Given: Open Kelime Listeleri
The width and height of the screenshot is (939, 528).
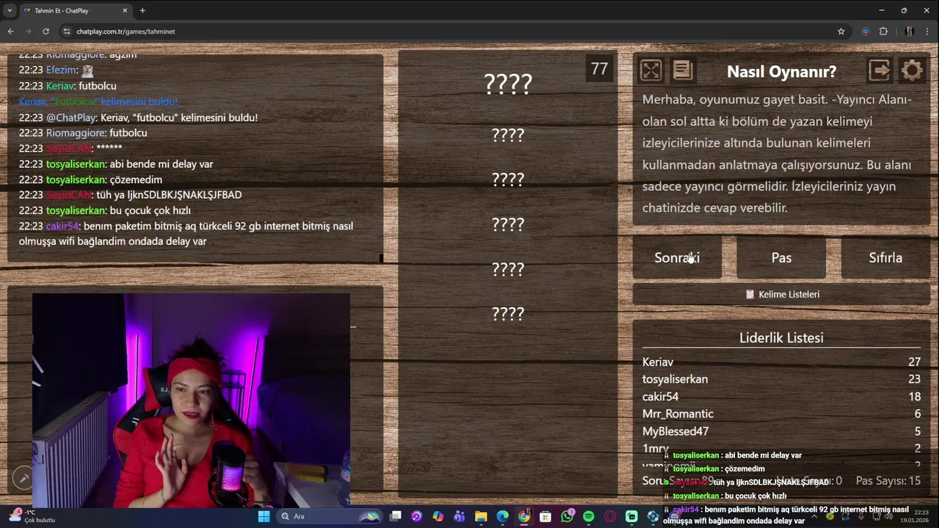Looking at the screenshot, I should coord(781,294).
